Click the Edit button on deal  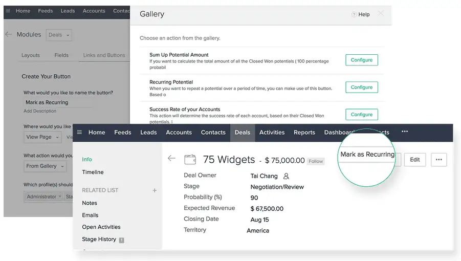[414, 160]
